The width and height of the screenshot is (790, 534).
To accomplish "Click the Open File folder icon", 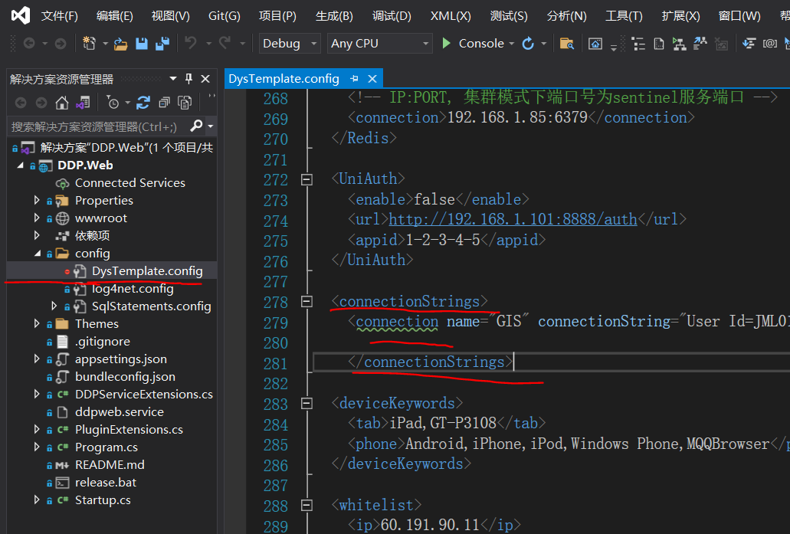I will 121,44.
